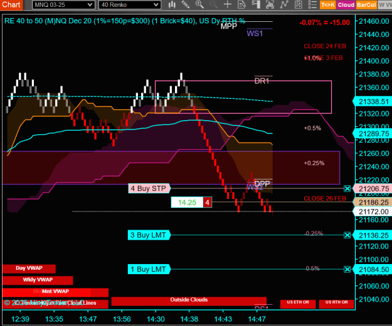Click the 4 Buy STP order label
Screen dimensions: 392x326
click(149, 188)
